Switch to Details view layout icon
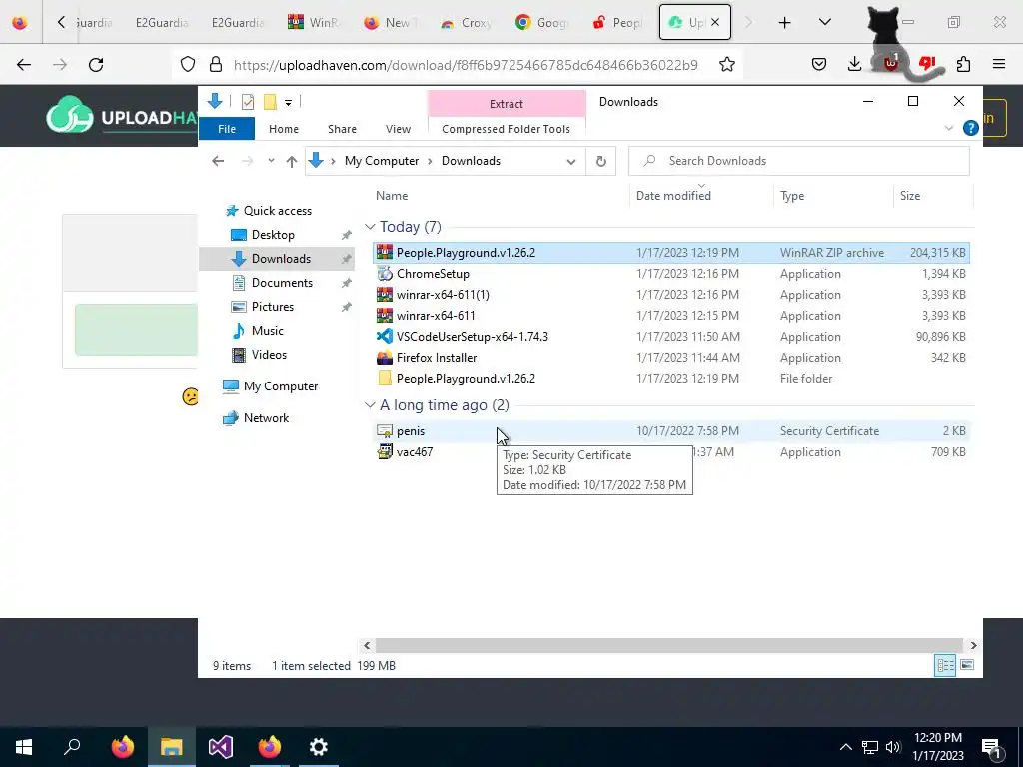The width and height of the screenshot is (1023, 767). [945, 666]
